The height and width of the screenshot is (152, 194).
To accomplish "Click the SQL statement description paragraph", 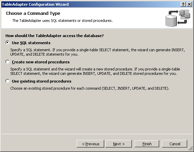I will 98,52.
